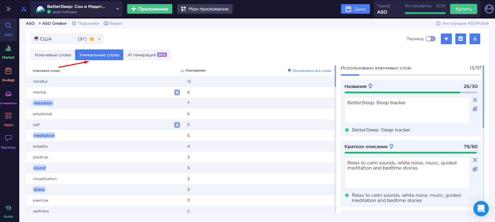
Task: Click the Краткое описание 79/80 progress bar
Action: [x=411, y=153]
